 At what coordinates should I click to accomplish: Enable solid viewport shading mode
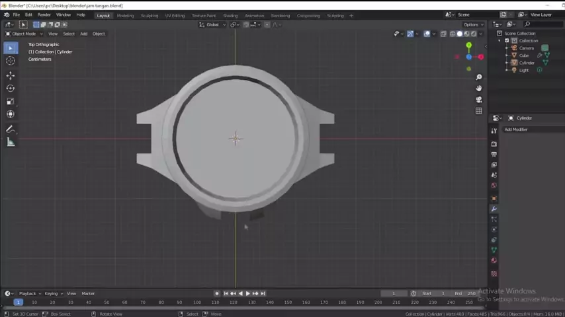pos(460,34)
